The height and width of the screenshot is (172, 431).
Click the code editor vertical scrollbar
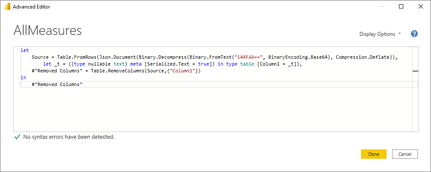coord(415,89)
